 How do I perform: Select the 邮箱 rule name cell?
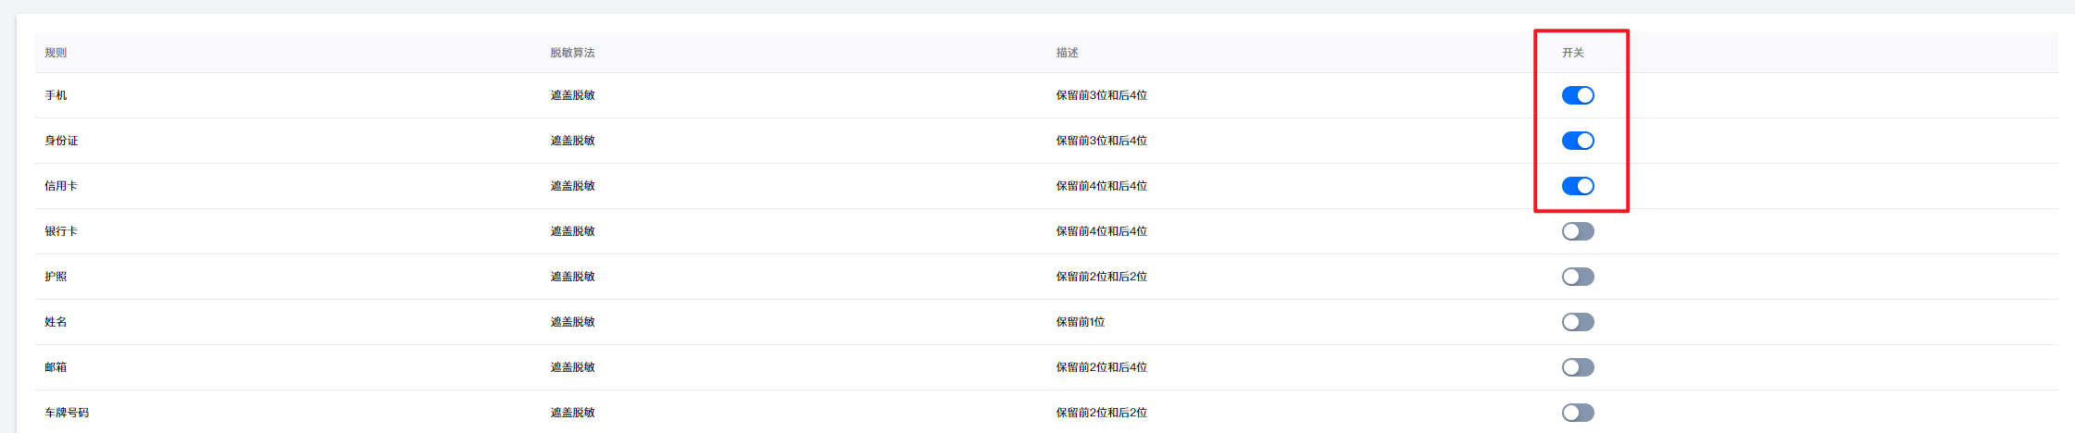(x=56, y=367)
